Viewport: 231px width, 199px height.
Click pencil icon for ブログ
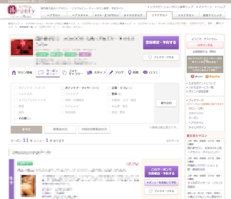111,72
